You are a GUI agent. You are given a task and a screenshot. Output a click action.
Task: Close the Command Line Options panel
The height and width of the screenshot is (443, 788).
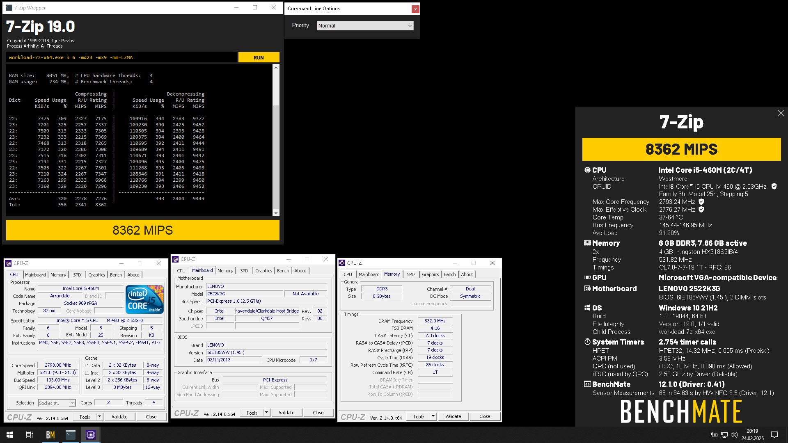tap(415, 9)
